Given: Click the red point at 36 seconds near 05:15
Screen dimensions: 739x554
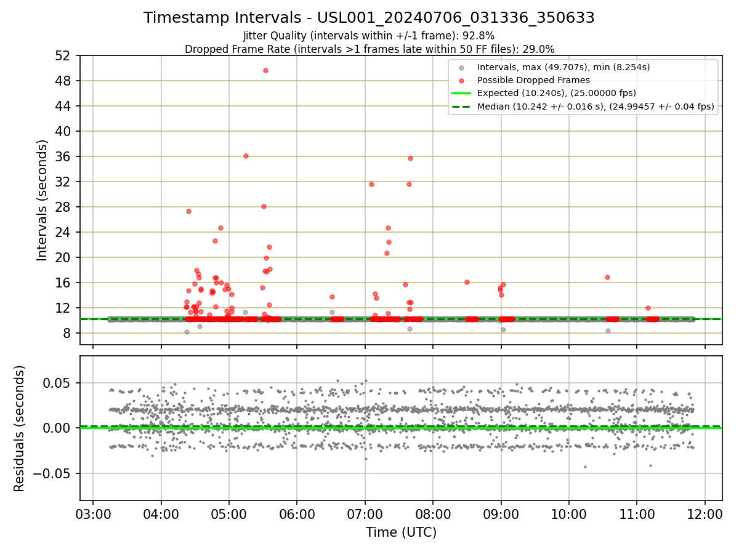Looking at the screenshot, I should pos(246,156).
